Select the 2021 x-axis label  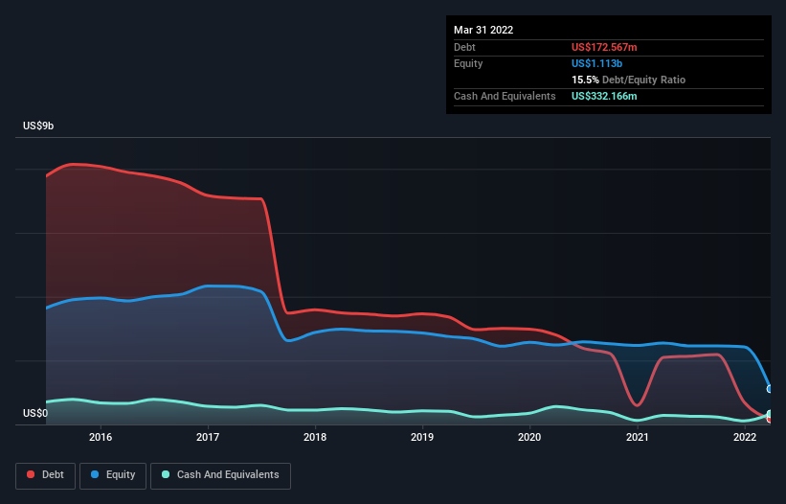637,437
